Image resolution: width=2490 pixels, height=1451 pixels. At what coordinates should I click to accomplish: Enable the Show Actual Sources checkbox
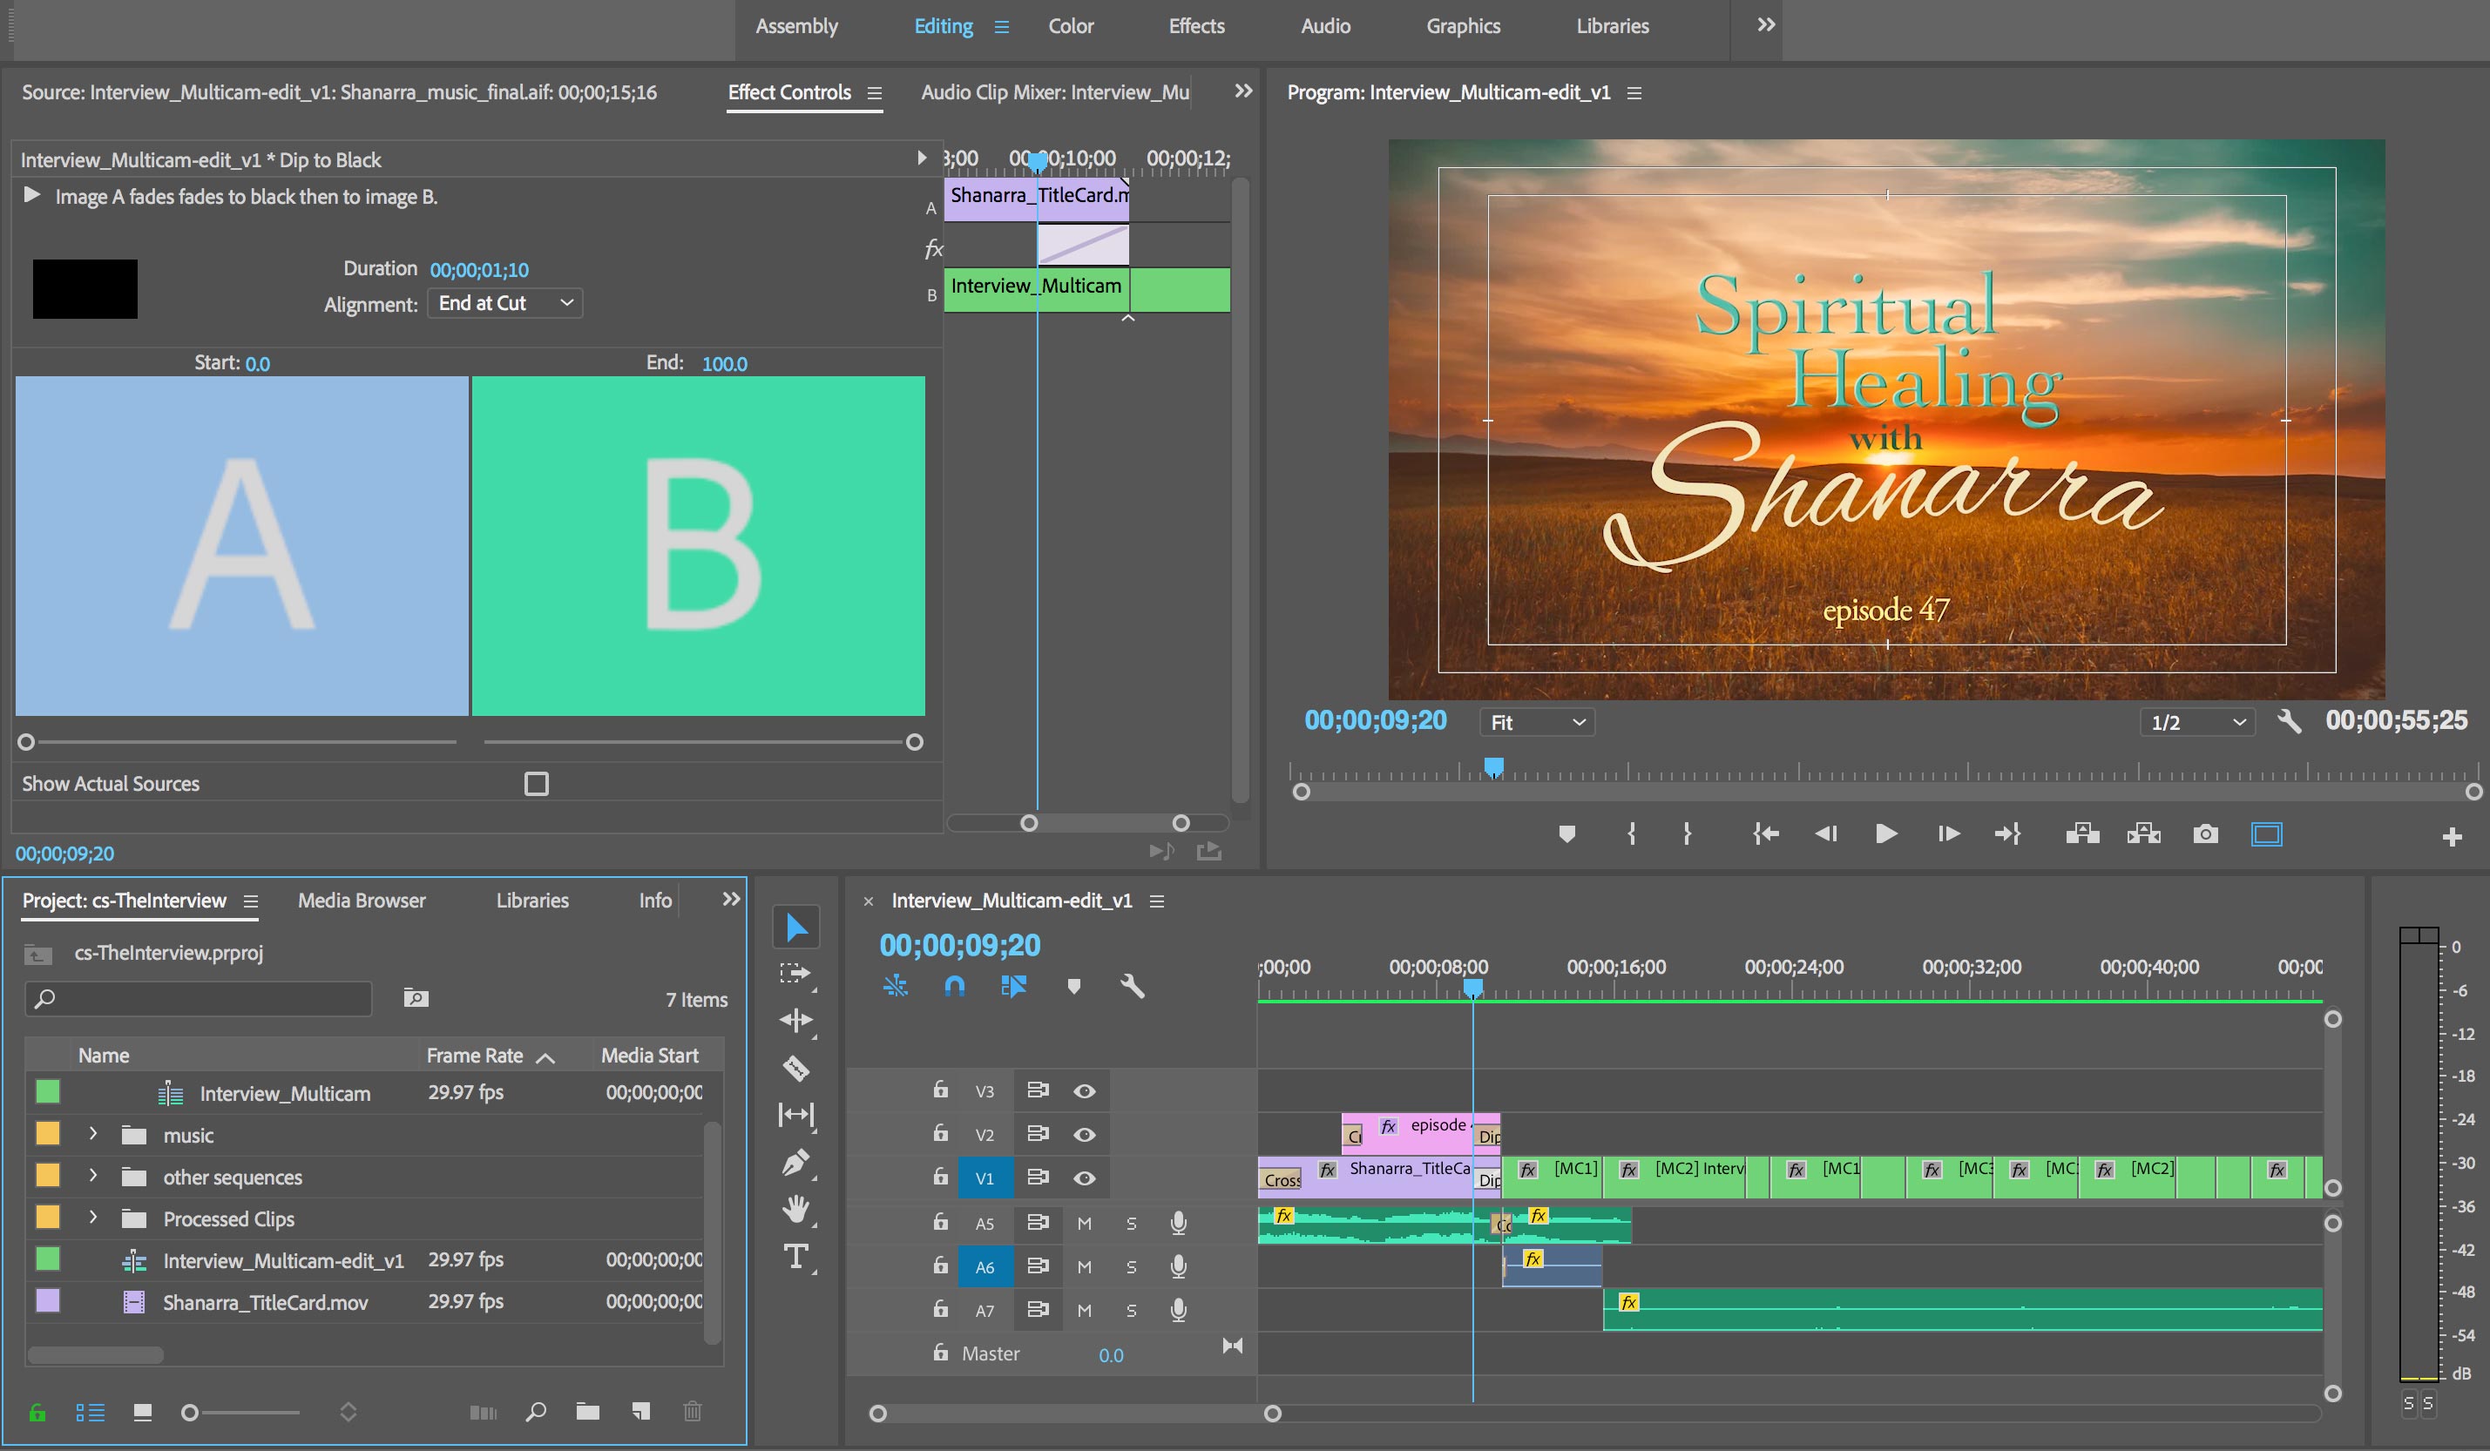pos(537,783)
